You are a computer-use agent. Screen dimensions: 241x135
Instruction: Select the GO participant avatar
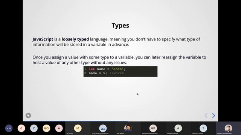pos(46,128)
